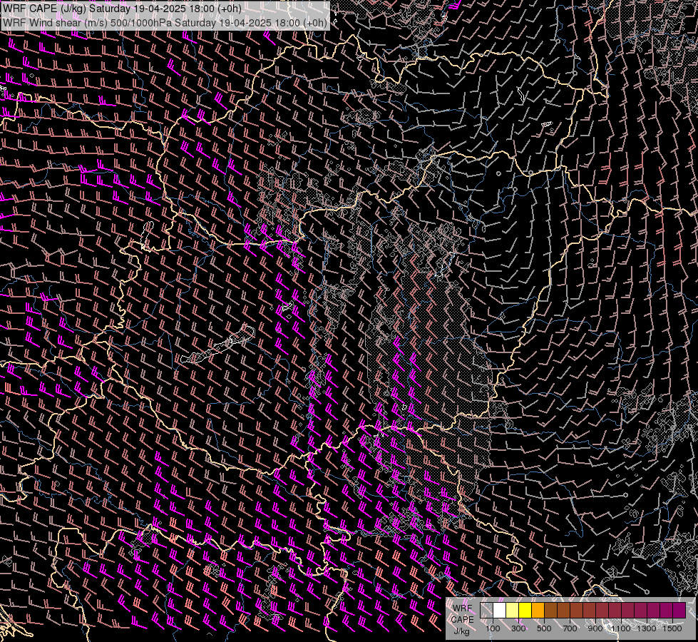The width and height of the screenshot is (698, 642).
Task: Click the '1500' legend value label
Action: (x=672, y=628)
